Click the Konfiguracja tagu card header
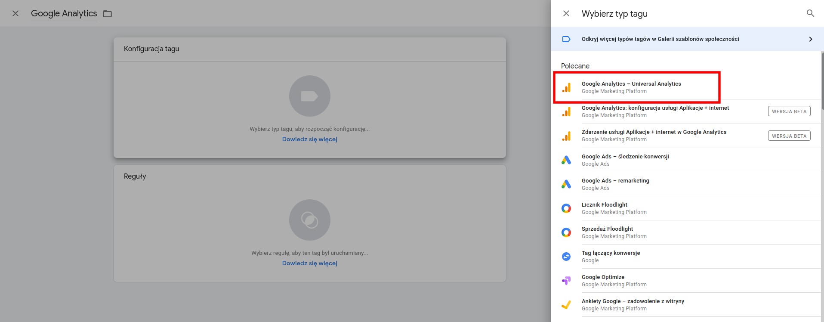Image resolution: width=824 pixels, height=322 pixels. pyautogui.click(x=310, y=49)
